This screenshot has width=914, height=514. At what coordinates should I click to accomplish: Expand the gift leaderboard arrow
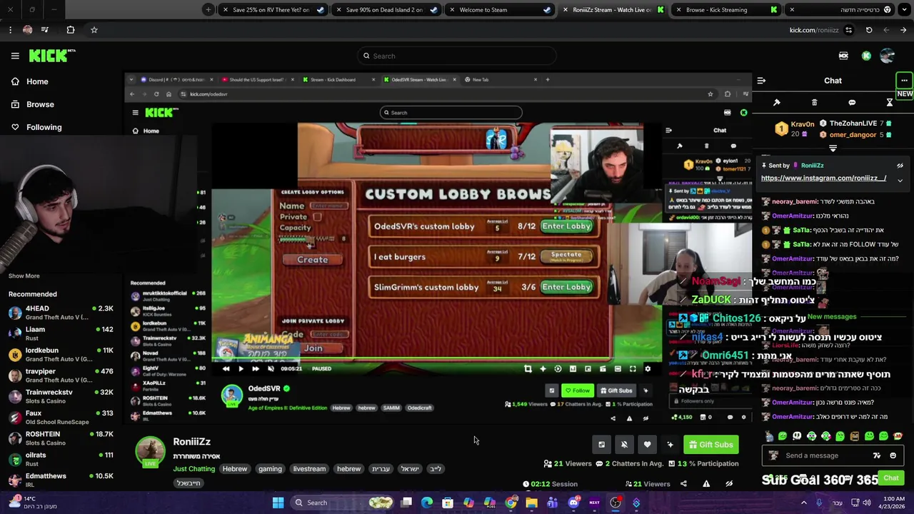click(833, 148)
